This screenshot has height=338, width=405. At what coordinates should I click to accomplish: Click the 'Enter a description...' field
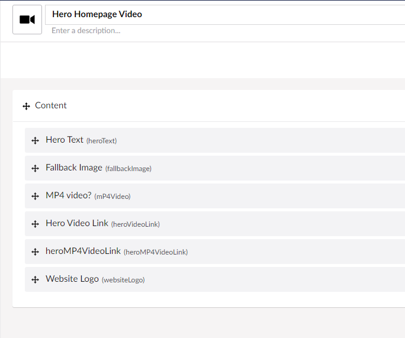pos(225,30)
